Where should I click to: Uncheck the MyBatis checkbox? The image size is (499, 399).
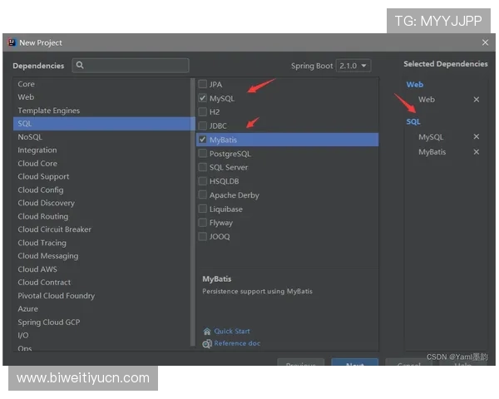tap(202, 140)
